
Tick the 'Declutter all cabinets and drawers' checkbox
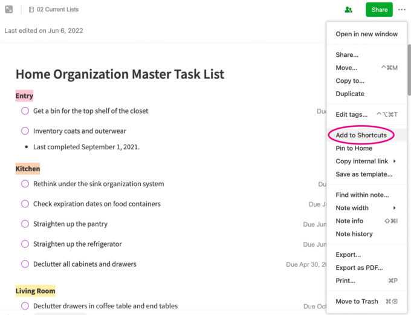coord(25,264)
